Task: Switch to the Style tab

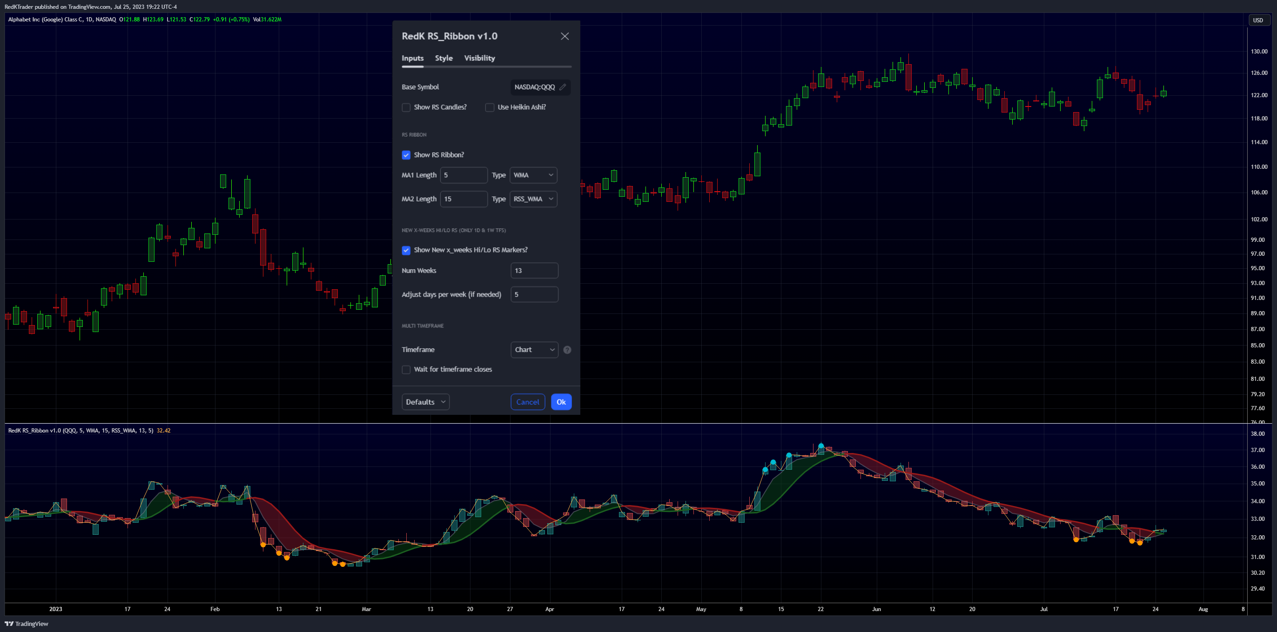Action: coord(444,59)
